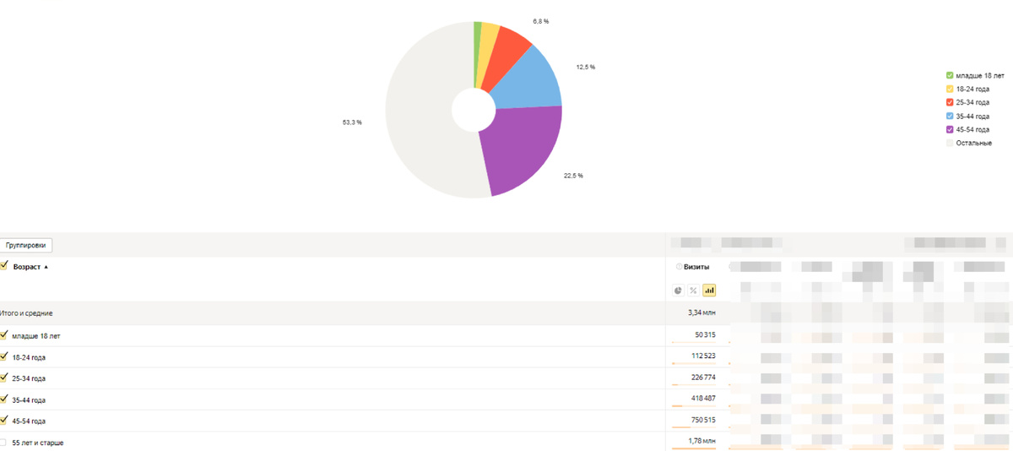
Task: Click the 45-54 года row label
Action: [30, 421]
